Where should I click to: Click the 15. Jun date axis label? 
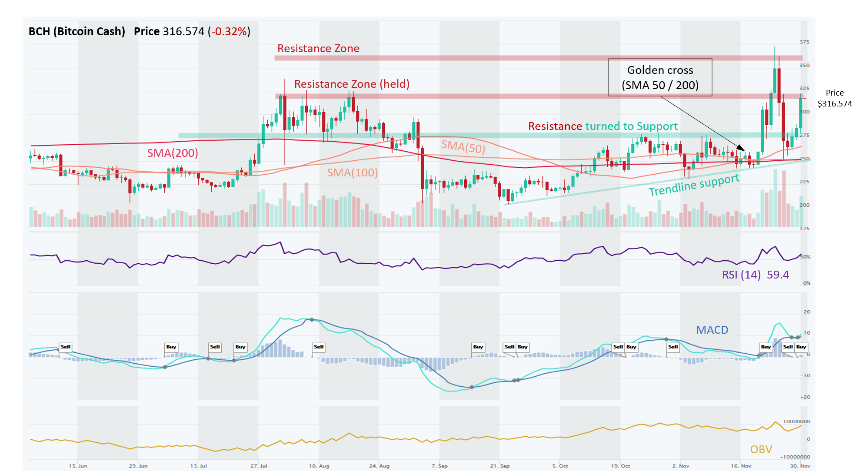(x=78, y=466)
